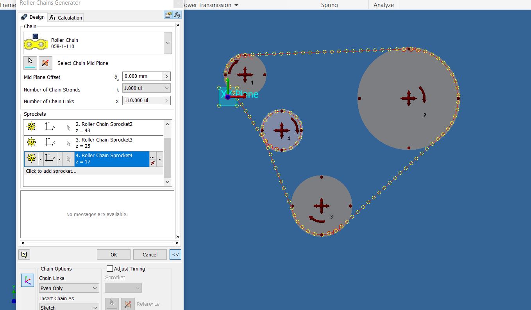
Task: Open the export results icon at dialog top-right
Action: tap(168, 14)
